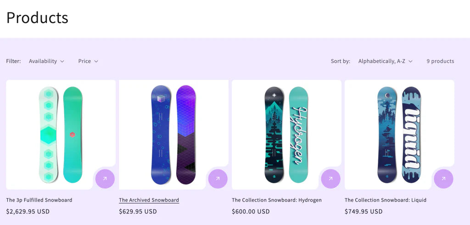Click arrow icon on 3p Fulfilled Snowboard card

(105, 179)
